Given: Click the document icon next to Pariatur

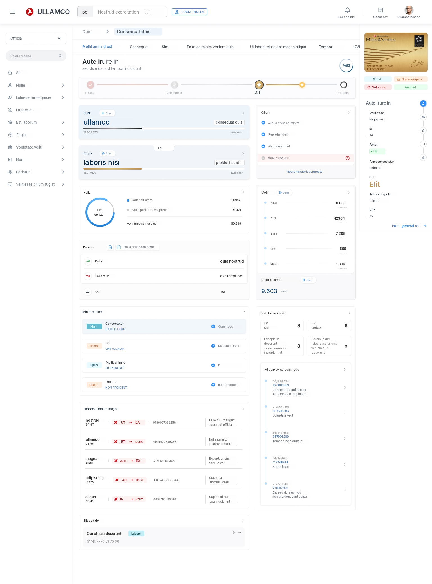Looking at the screenshot, I should [x=110, y=247].
